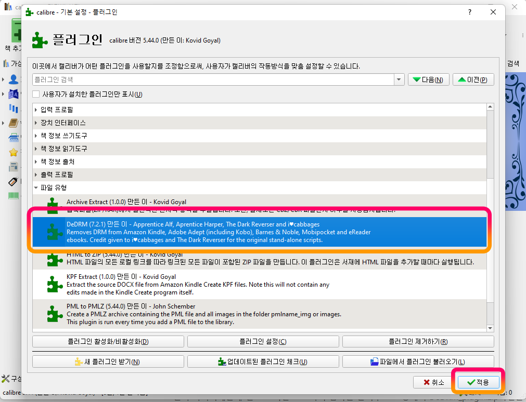Click the news icon in main window sidebar
The height and width of the screenshot is (402, 526).
pyautogui.click(x=14, y=167)
